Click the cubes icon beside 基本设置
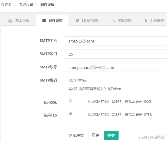 [x=10, y=21]
